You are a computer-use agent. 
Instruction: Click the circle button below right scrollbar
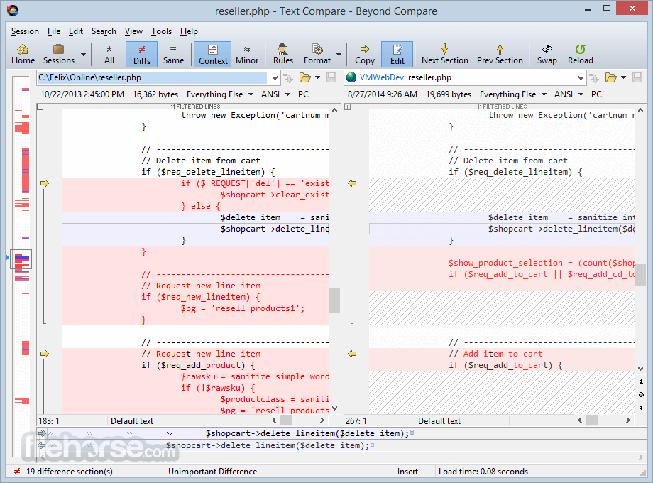click(x=641, y=395)
